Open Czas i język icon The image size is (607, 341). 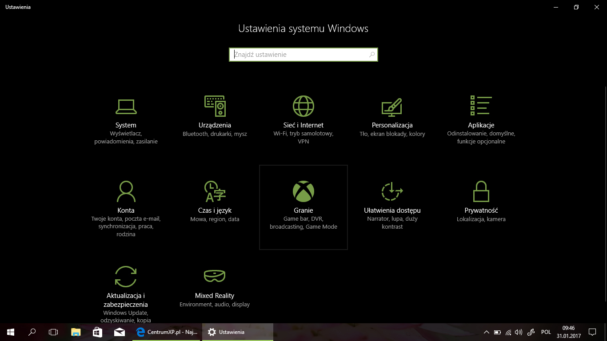(x=215, y=191)
